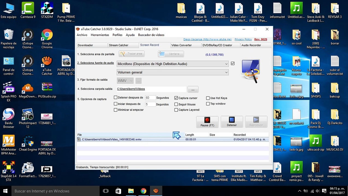Open Buscador de videos menu
Screen dimensions: 348x196
(151, 35)
